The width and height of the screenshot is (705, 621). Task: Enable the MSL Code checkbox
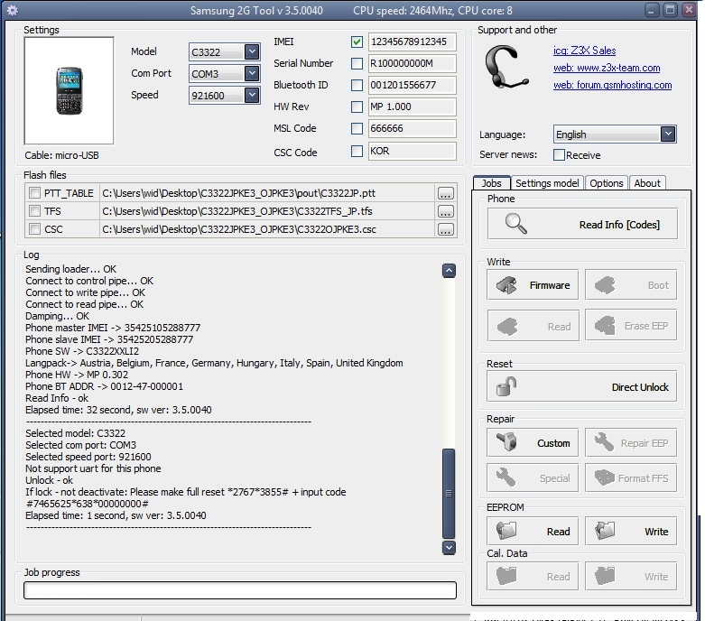(357, 128)
